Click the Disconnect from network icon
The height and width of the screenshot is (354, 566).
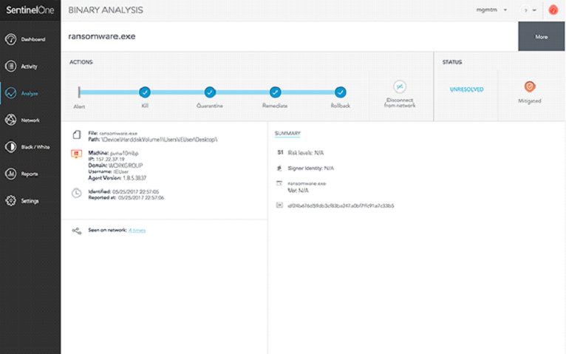coord(400,86)
